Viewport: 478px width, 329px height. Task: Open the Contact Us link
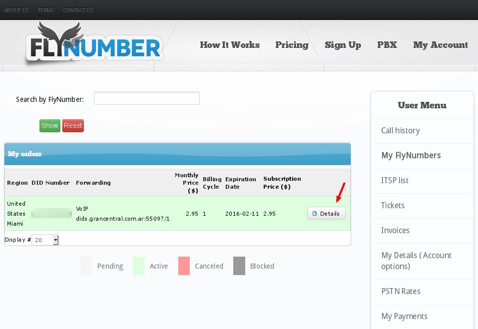pyautogui.click(x=78, y=10)
